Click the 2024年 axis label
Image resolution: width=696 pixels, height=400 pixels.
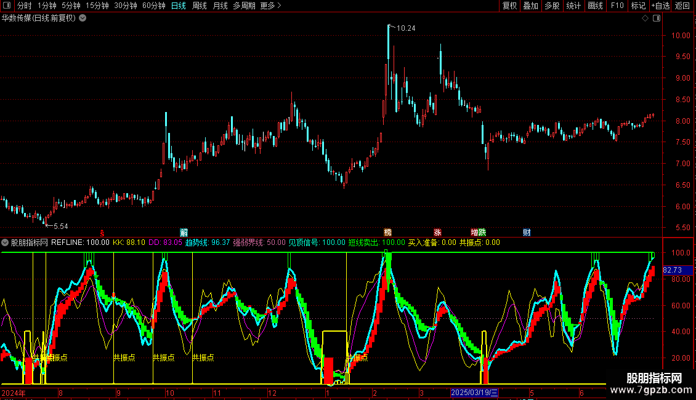tap(14, 393)
